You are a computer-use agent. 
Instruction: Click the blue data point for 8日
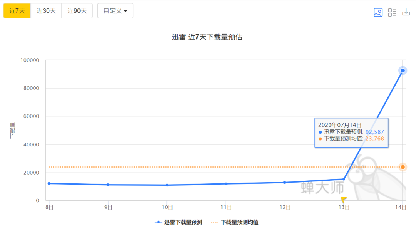pos(49,183)
